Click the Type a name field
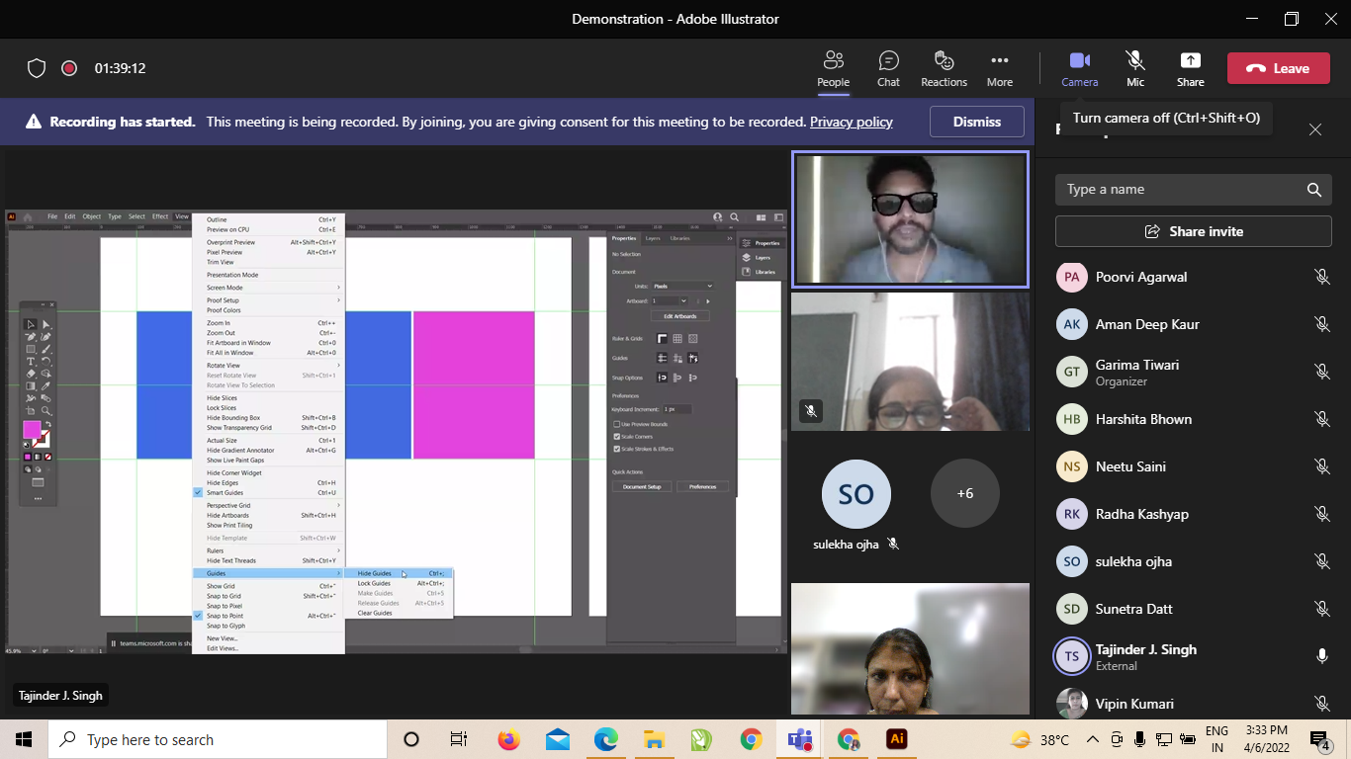Image resolution: width=1351 pixels, height=759 pixels. [1177, 190]
